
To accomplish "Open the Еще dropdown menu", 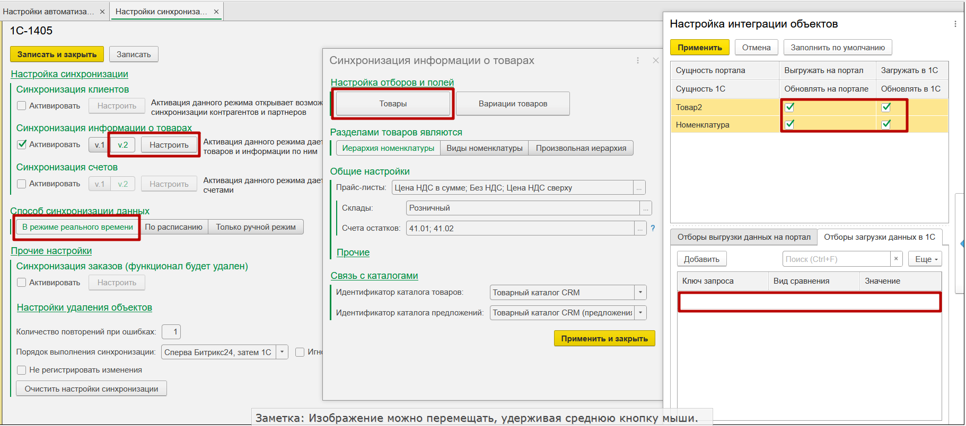I will click(x=926, y=259).
